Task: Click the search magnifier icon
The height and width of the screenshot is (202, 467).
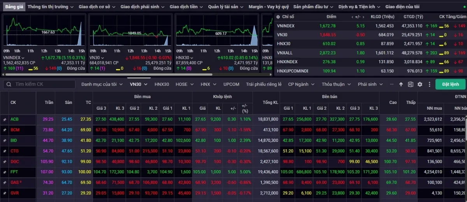Action: 8,84
